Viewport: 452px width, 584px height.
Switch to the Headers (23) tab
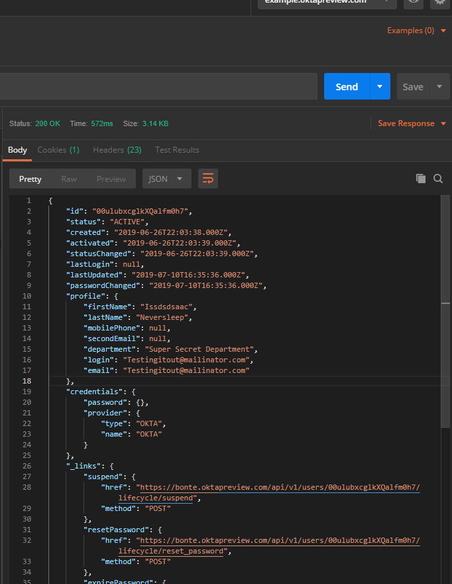117,150
